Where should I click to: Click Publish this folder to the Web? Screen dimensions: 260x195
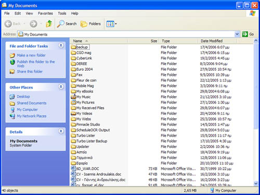pyautogui.click(x=36, y=64)
